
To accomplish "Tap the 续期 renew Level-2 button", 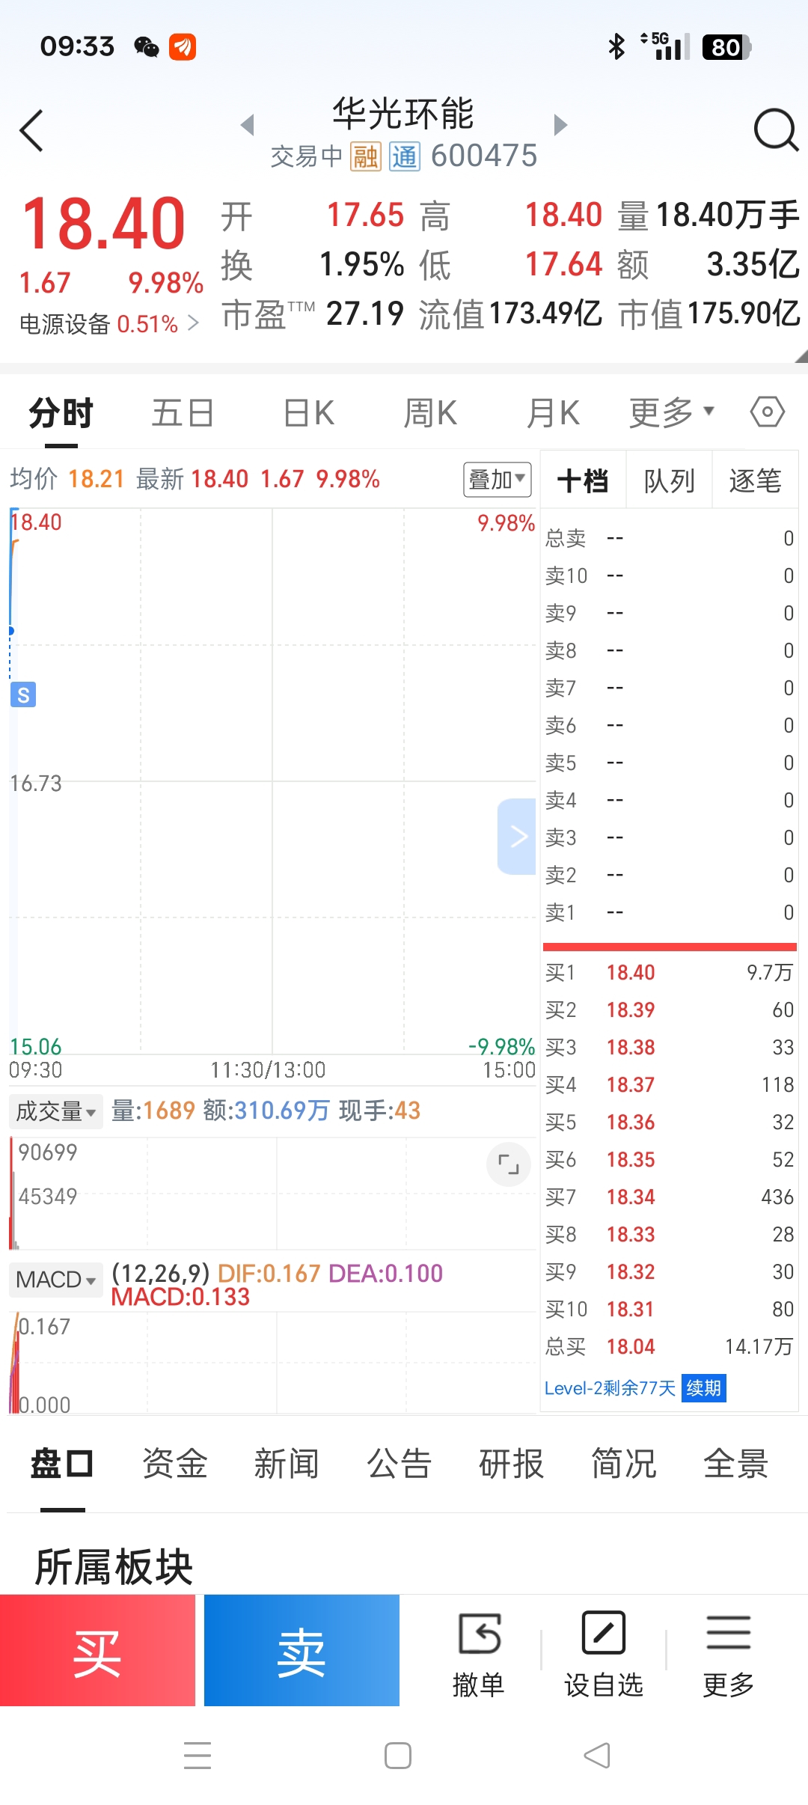I will [x=704, y=1388].
